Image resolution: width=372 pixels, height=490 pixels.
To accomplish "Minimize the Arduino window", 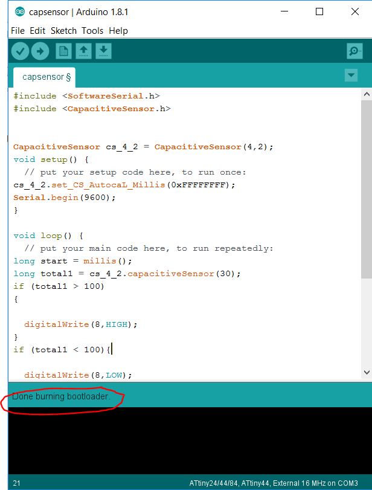I will (x=284, y=12).
